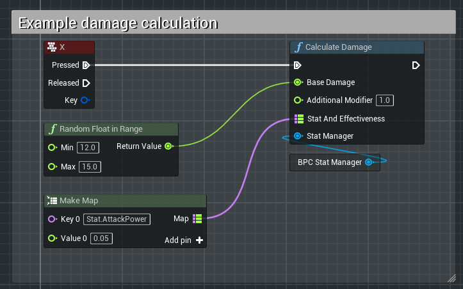Click the Base Damage input pin
463x289 pixels.
(298, 82)
